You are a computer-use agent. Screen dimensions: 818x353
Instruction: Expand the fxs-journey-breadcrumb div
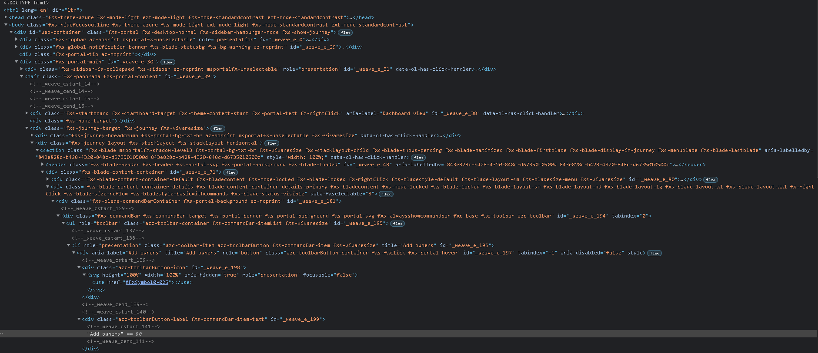point(32,135)
